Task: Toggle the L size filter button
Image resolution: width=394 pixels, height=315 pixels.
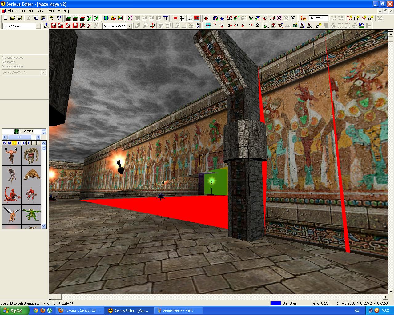Action: click(14, 143)
